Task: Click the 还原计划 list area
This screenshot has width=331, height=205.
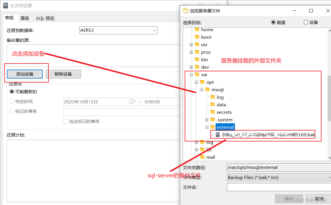Action: (93, 171)
